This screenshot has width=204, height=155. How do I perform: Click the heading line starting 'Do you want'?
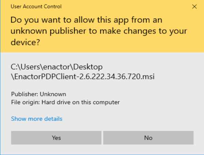(86, 19)
